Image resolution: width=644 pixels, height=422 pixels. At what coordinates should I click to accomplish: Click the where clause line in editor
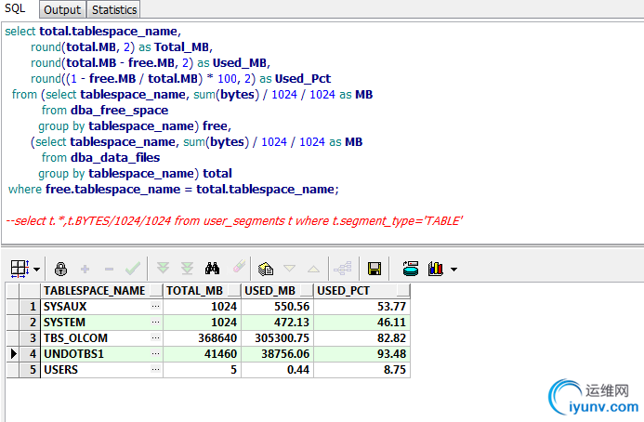tap(174, 190)
